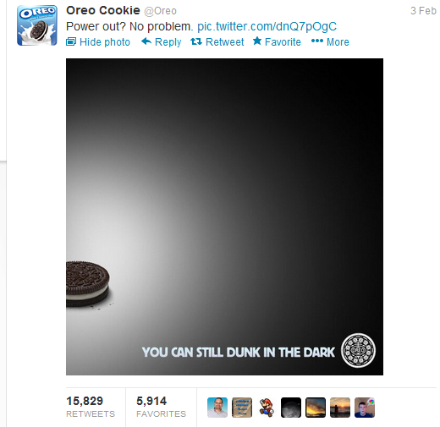Open the Dunk in the Dark photo

tap(224, 216)
